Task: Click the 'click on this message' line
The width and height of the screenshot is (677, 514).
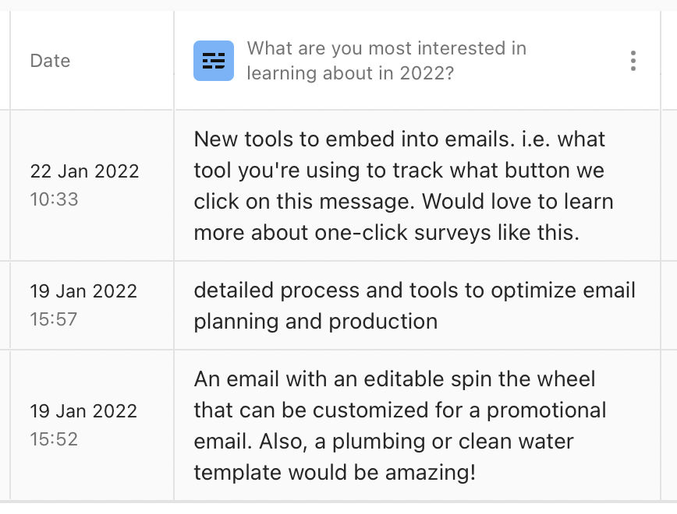Action: [x=403, y=201]
